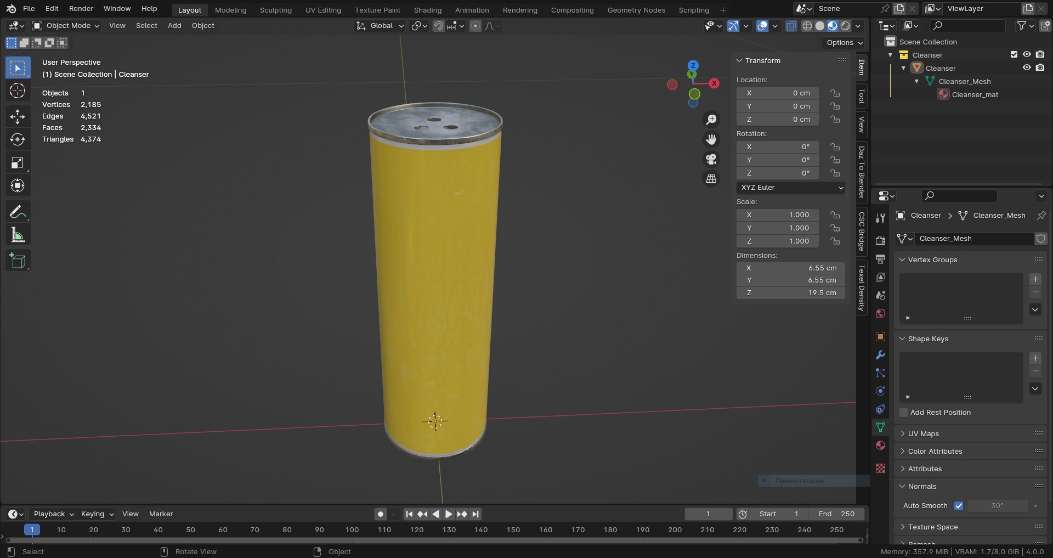Open the Material properties tab
This screenshot has width=1053, height=558.
(x=881, y=446)
